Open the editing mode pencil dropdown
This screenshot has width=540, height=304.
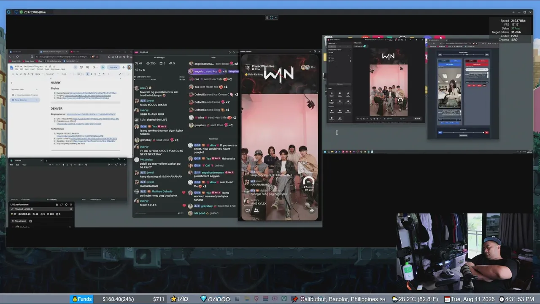pos(121,74)
